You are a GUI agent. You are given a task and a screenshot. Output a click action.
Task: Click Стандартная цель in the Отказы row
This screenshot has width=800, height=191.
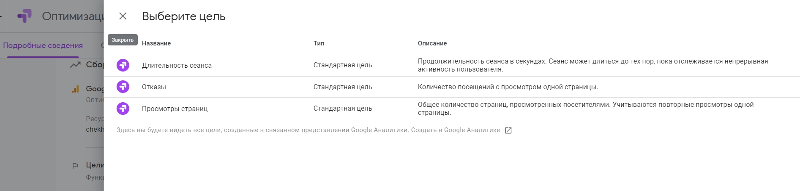tap(343, 87)
